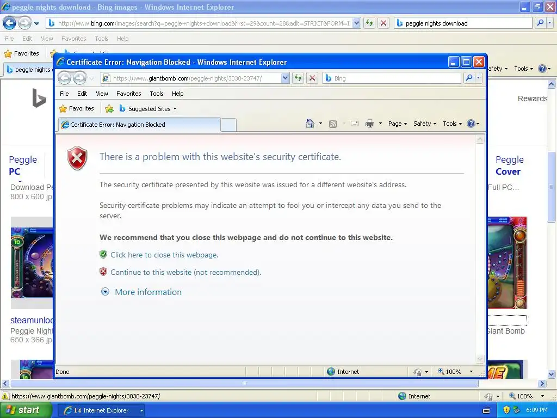The height and width of the screenshot is (418, 557).
Task: Click the Add to Favorites Bar star icon
Action: 109,109
